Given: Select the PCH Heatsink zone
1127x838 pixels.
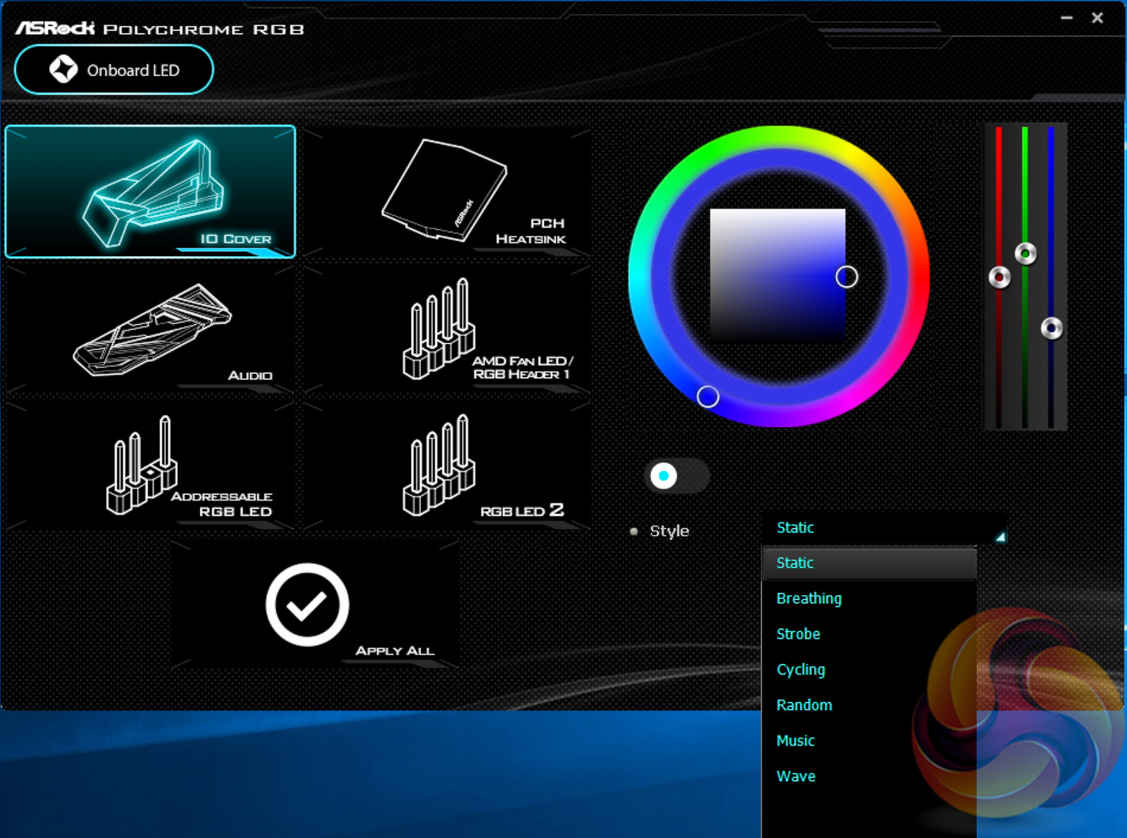Looking at the screenshot, I should point(447,192).
